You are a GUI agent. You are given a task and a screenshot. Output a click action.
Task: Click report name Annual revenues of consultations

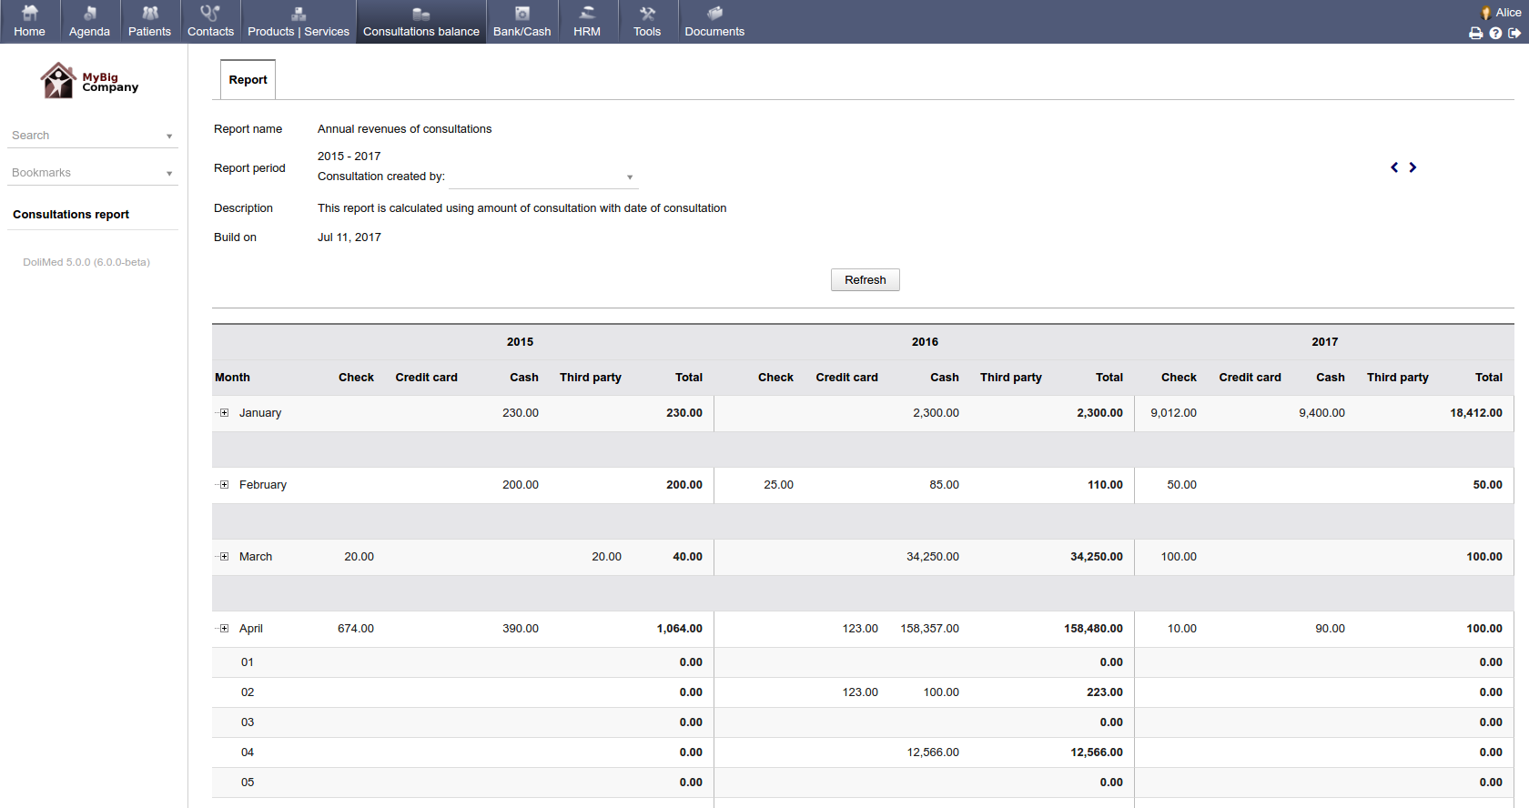[404, 129]
